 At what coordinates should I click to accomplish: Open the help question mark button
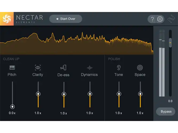point(152,19)
